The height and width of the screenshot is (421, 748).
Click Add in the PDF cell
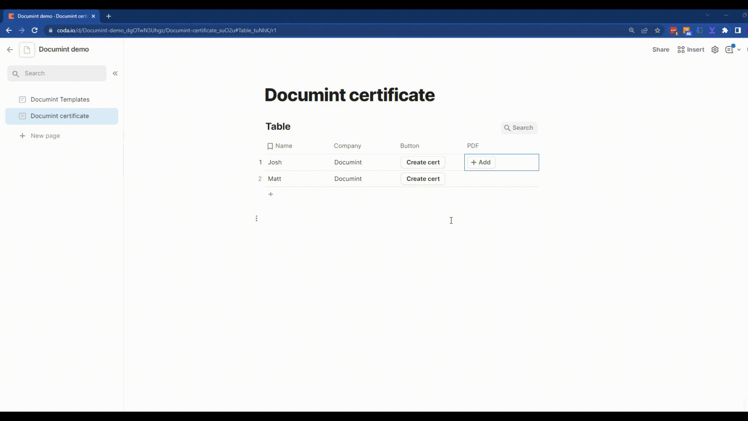click(x=481, y=163)
